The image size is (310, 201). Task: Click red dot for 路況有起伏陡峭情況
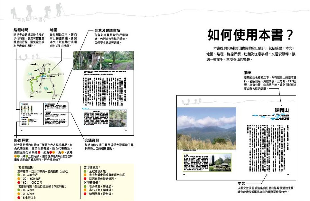click(x=85, y=179)
